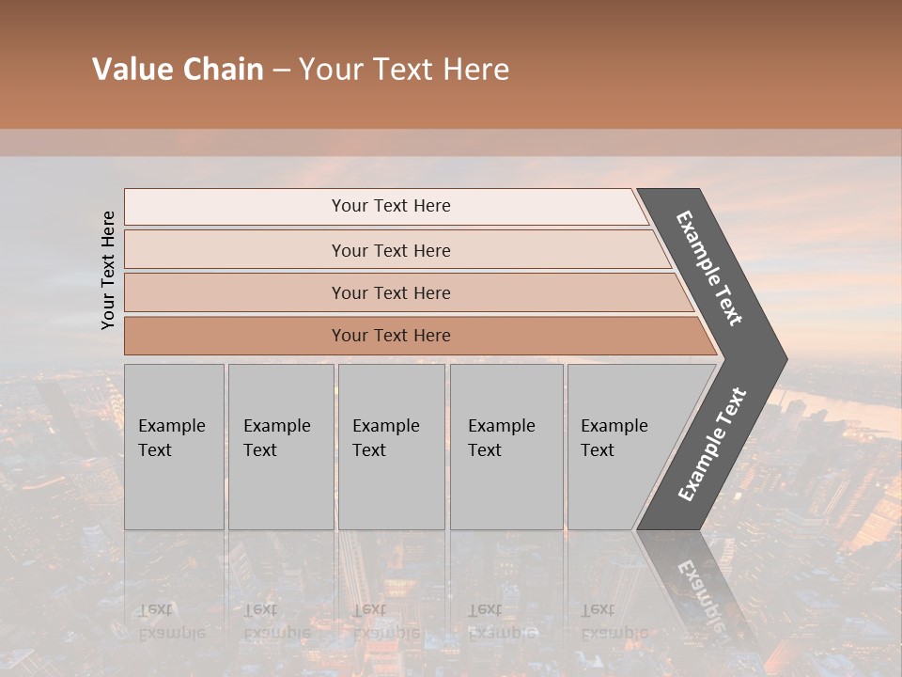Click the mirrored reflection text below first box
This screenshot has width=902, height=677.
(x=172, y=621)
